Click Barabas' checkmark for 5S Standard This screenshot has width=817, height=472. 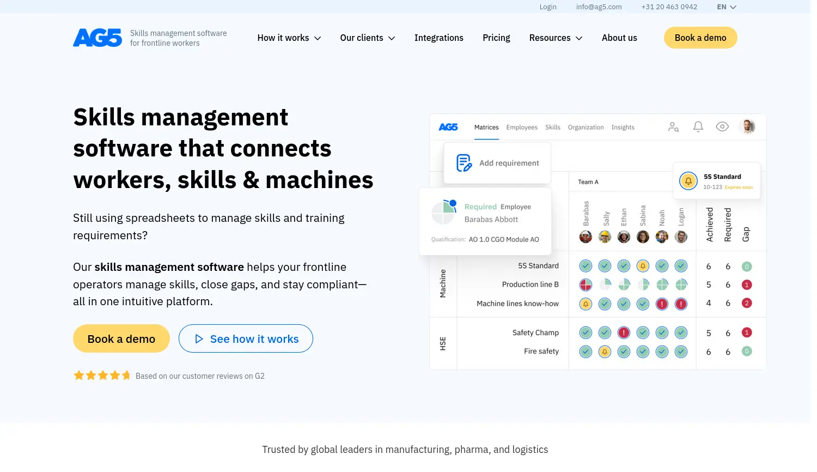click(586, 266)
